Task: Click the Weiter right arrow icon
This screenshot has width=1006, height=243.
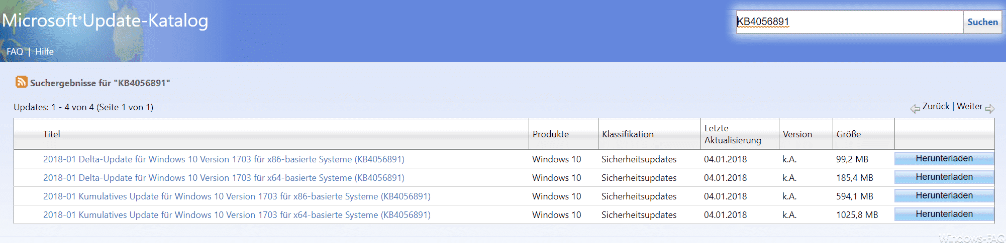Action: pos(990,109)
